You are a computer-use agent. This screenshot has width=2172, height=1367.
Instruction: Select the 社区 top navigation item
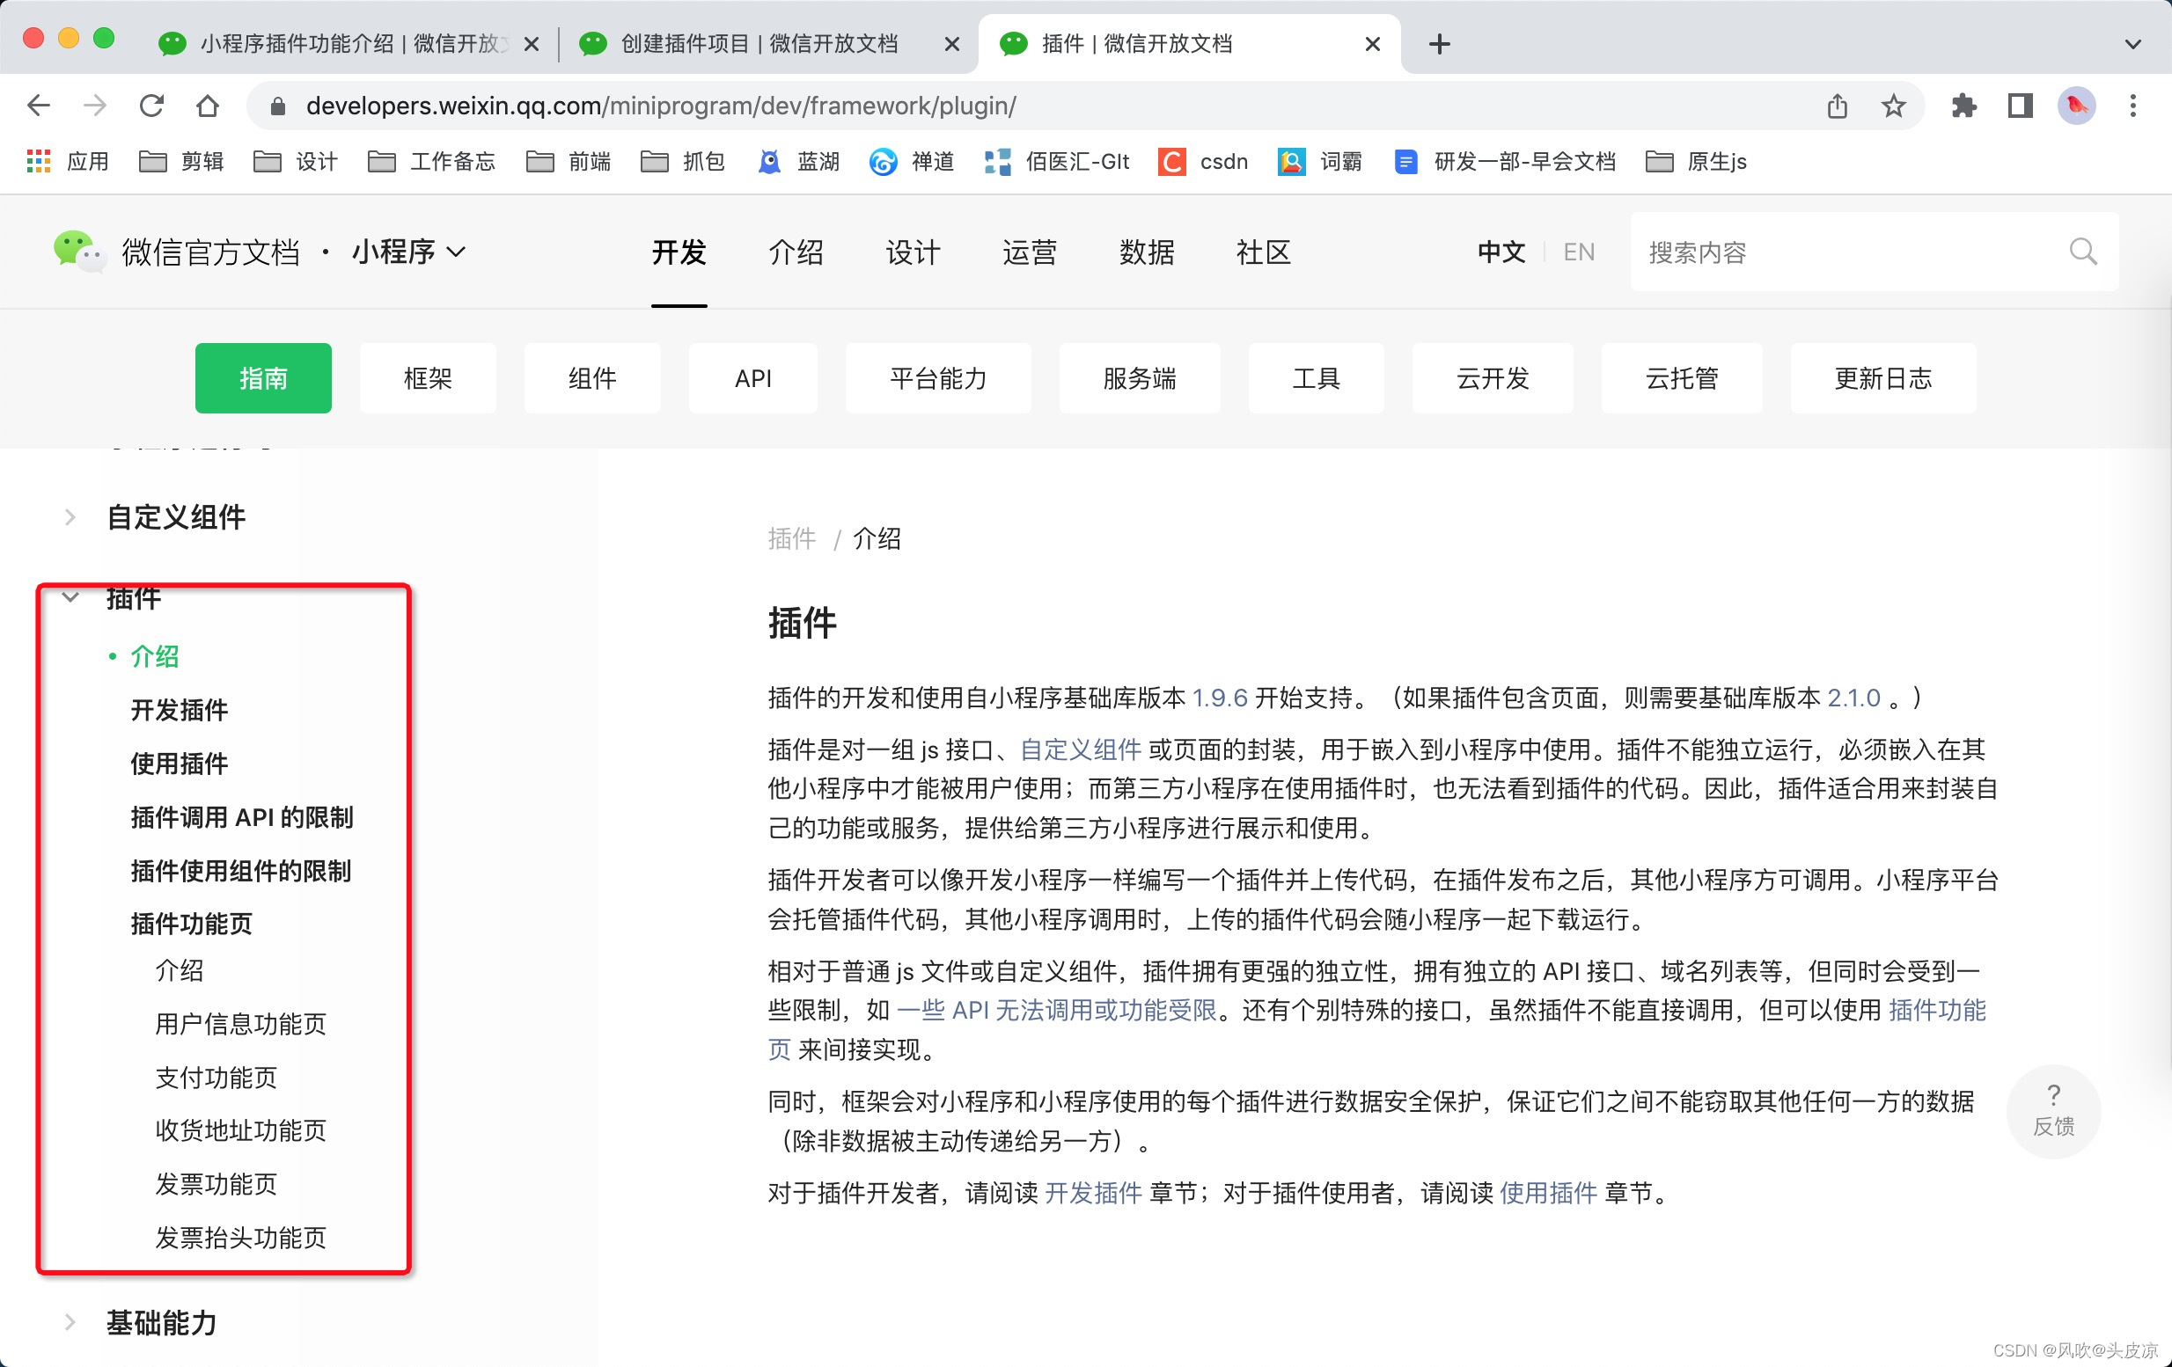click(1263, 252)
